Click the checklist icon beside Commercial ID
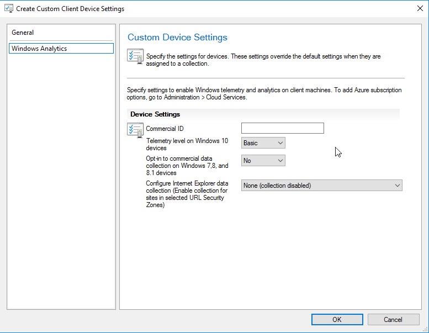 coord(135,130)
